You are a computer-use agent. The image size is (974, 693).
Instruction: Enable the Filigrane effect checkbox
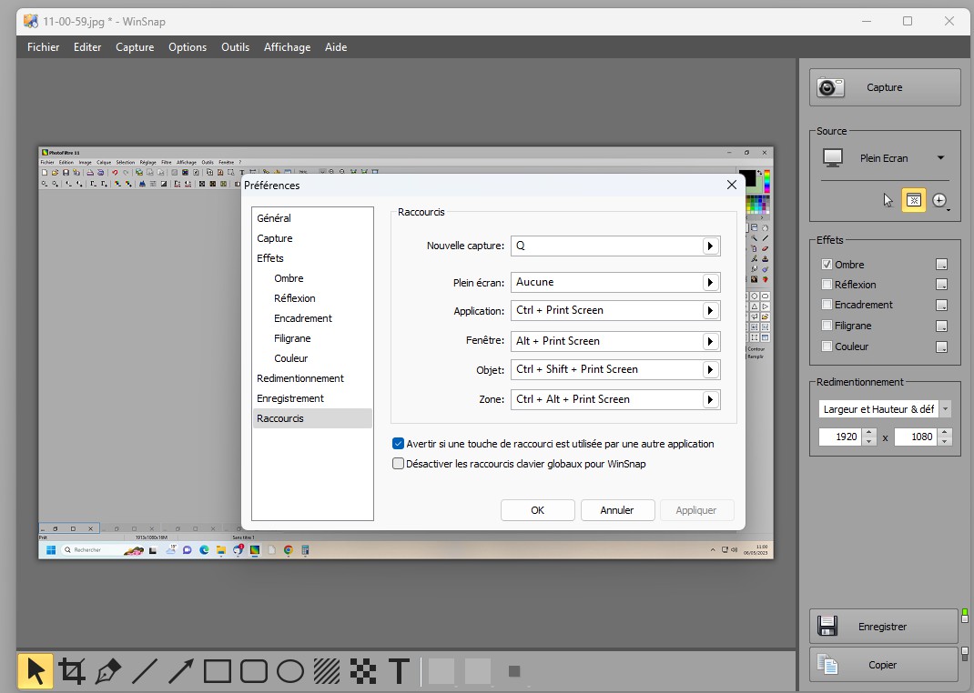click(827, 326)
